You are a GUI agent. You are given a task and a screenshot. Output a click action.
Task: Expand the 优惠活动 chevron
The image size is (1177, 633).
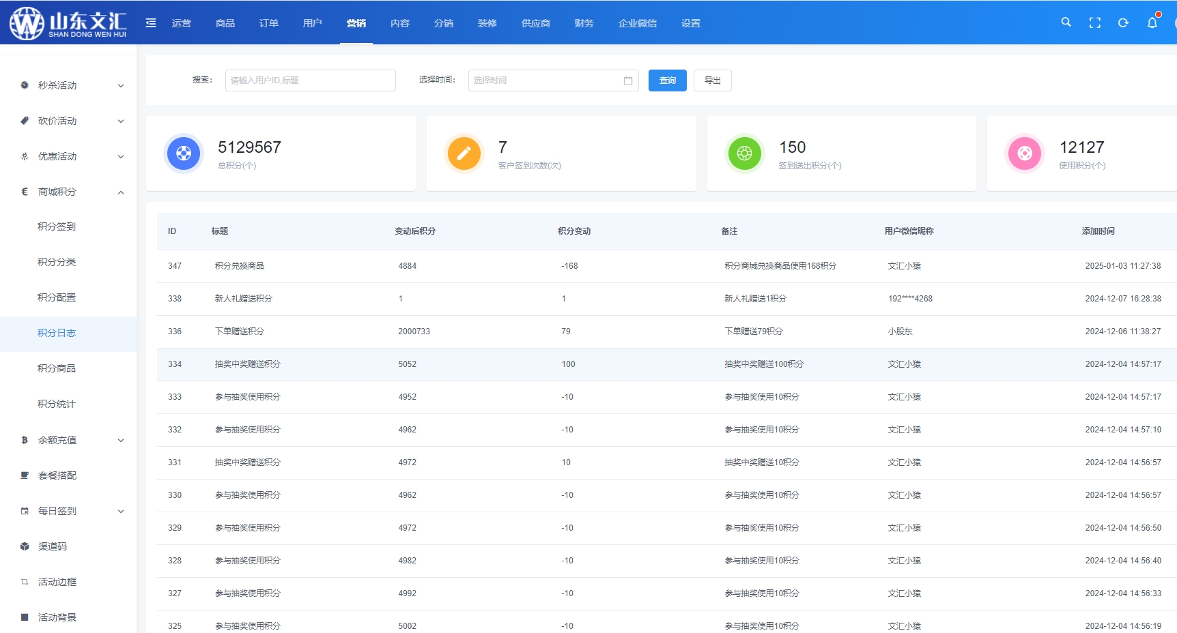pos(121,156)
